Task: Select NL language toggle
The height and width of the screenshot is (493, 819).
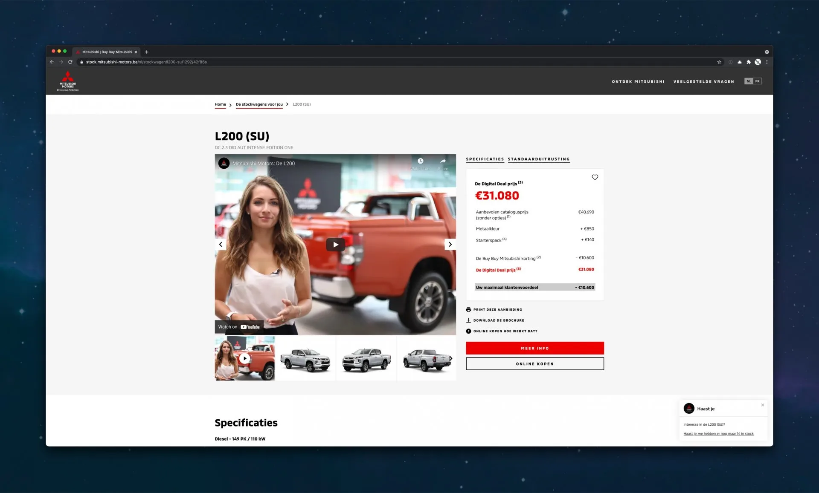Action: click(x=749, y=81)
